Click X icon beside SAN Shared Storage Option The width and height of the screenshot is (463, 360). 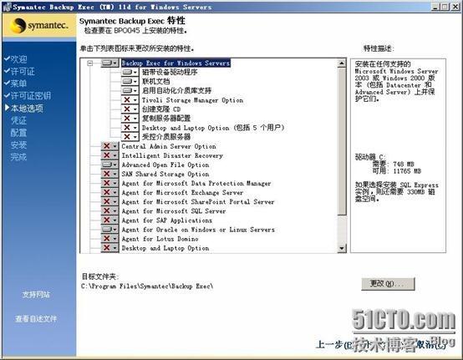coord(109,174)
